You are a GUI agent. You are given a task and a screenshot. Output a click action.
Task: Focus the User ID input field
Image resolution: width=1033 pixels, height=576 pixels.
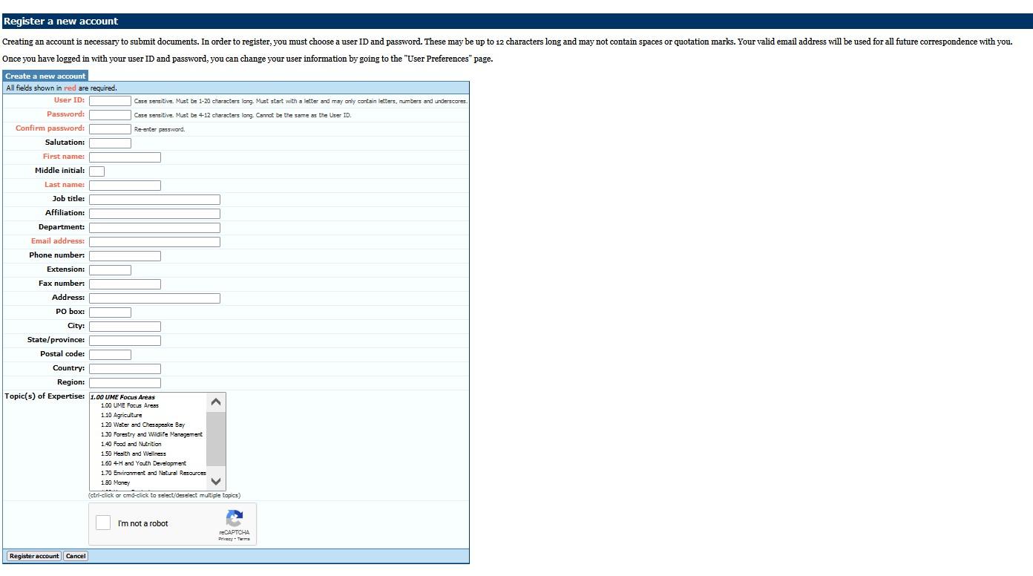tap(110, 101)
